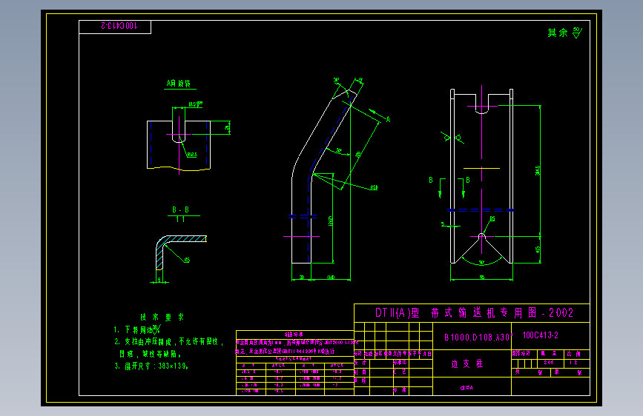The image size is (643, 416).
Task: Click the specification text 'B1000,D108,λ30°'
Action: click(478, 338)
